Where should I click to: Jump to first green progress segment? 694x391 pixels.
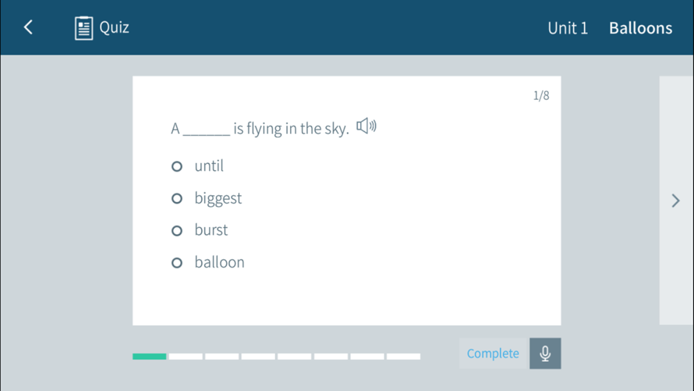tap(150, 356)
